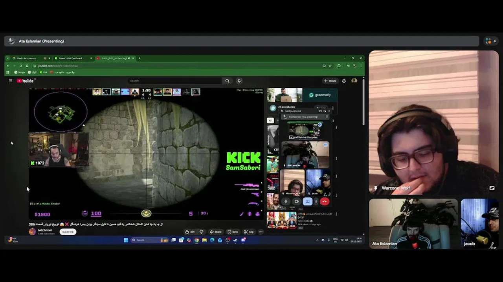Select the Ata Eslamian participant video tile
Image resolution: width=503 pixels, height=282 pixels.
[413, 224]
